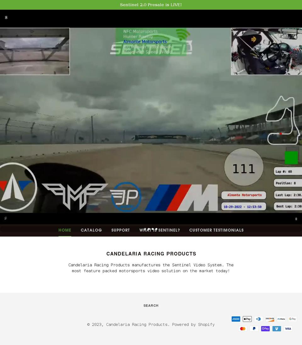Click the Sentinel Video System description paragraph
This screenshot has height=345, width=302.
(151, 268)
